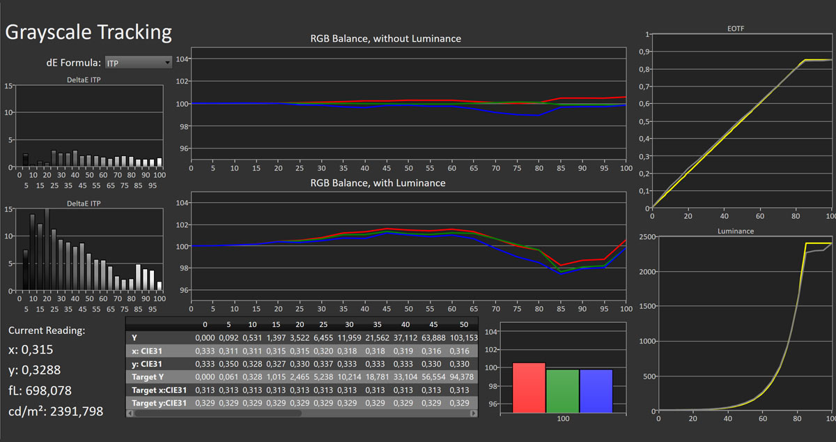Select the Y value 103,153 cell
Viewport: 836px width, 442px height.
click(460, 337)
